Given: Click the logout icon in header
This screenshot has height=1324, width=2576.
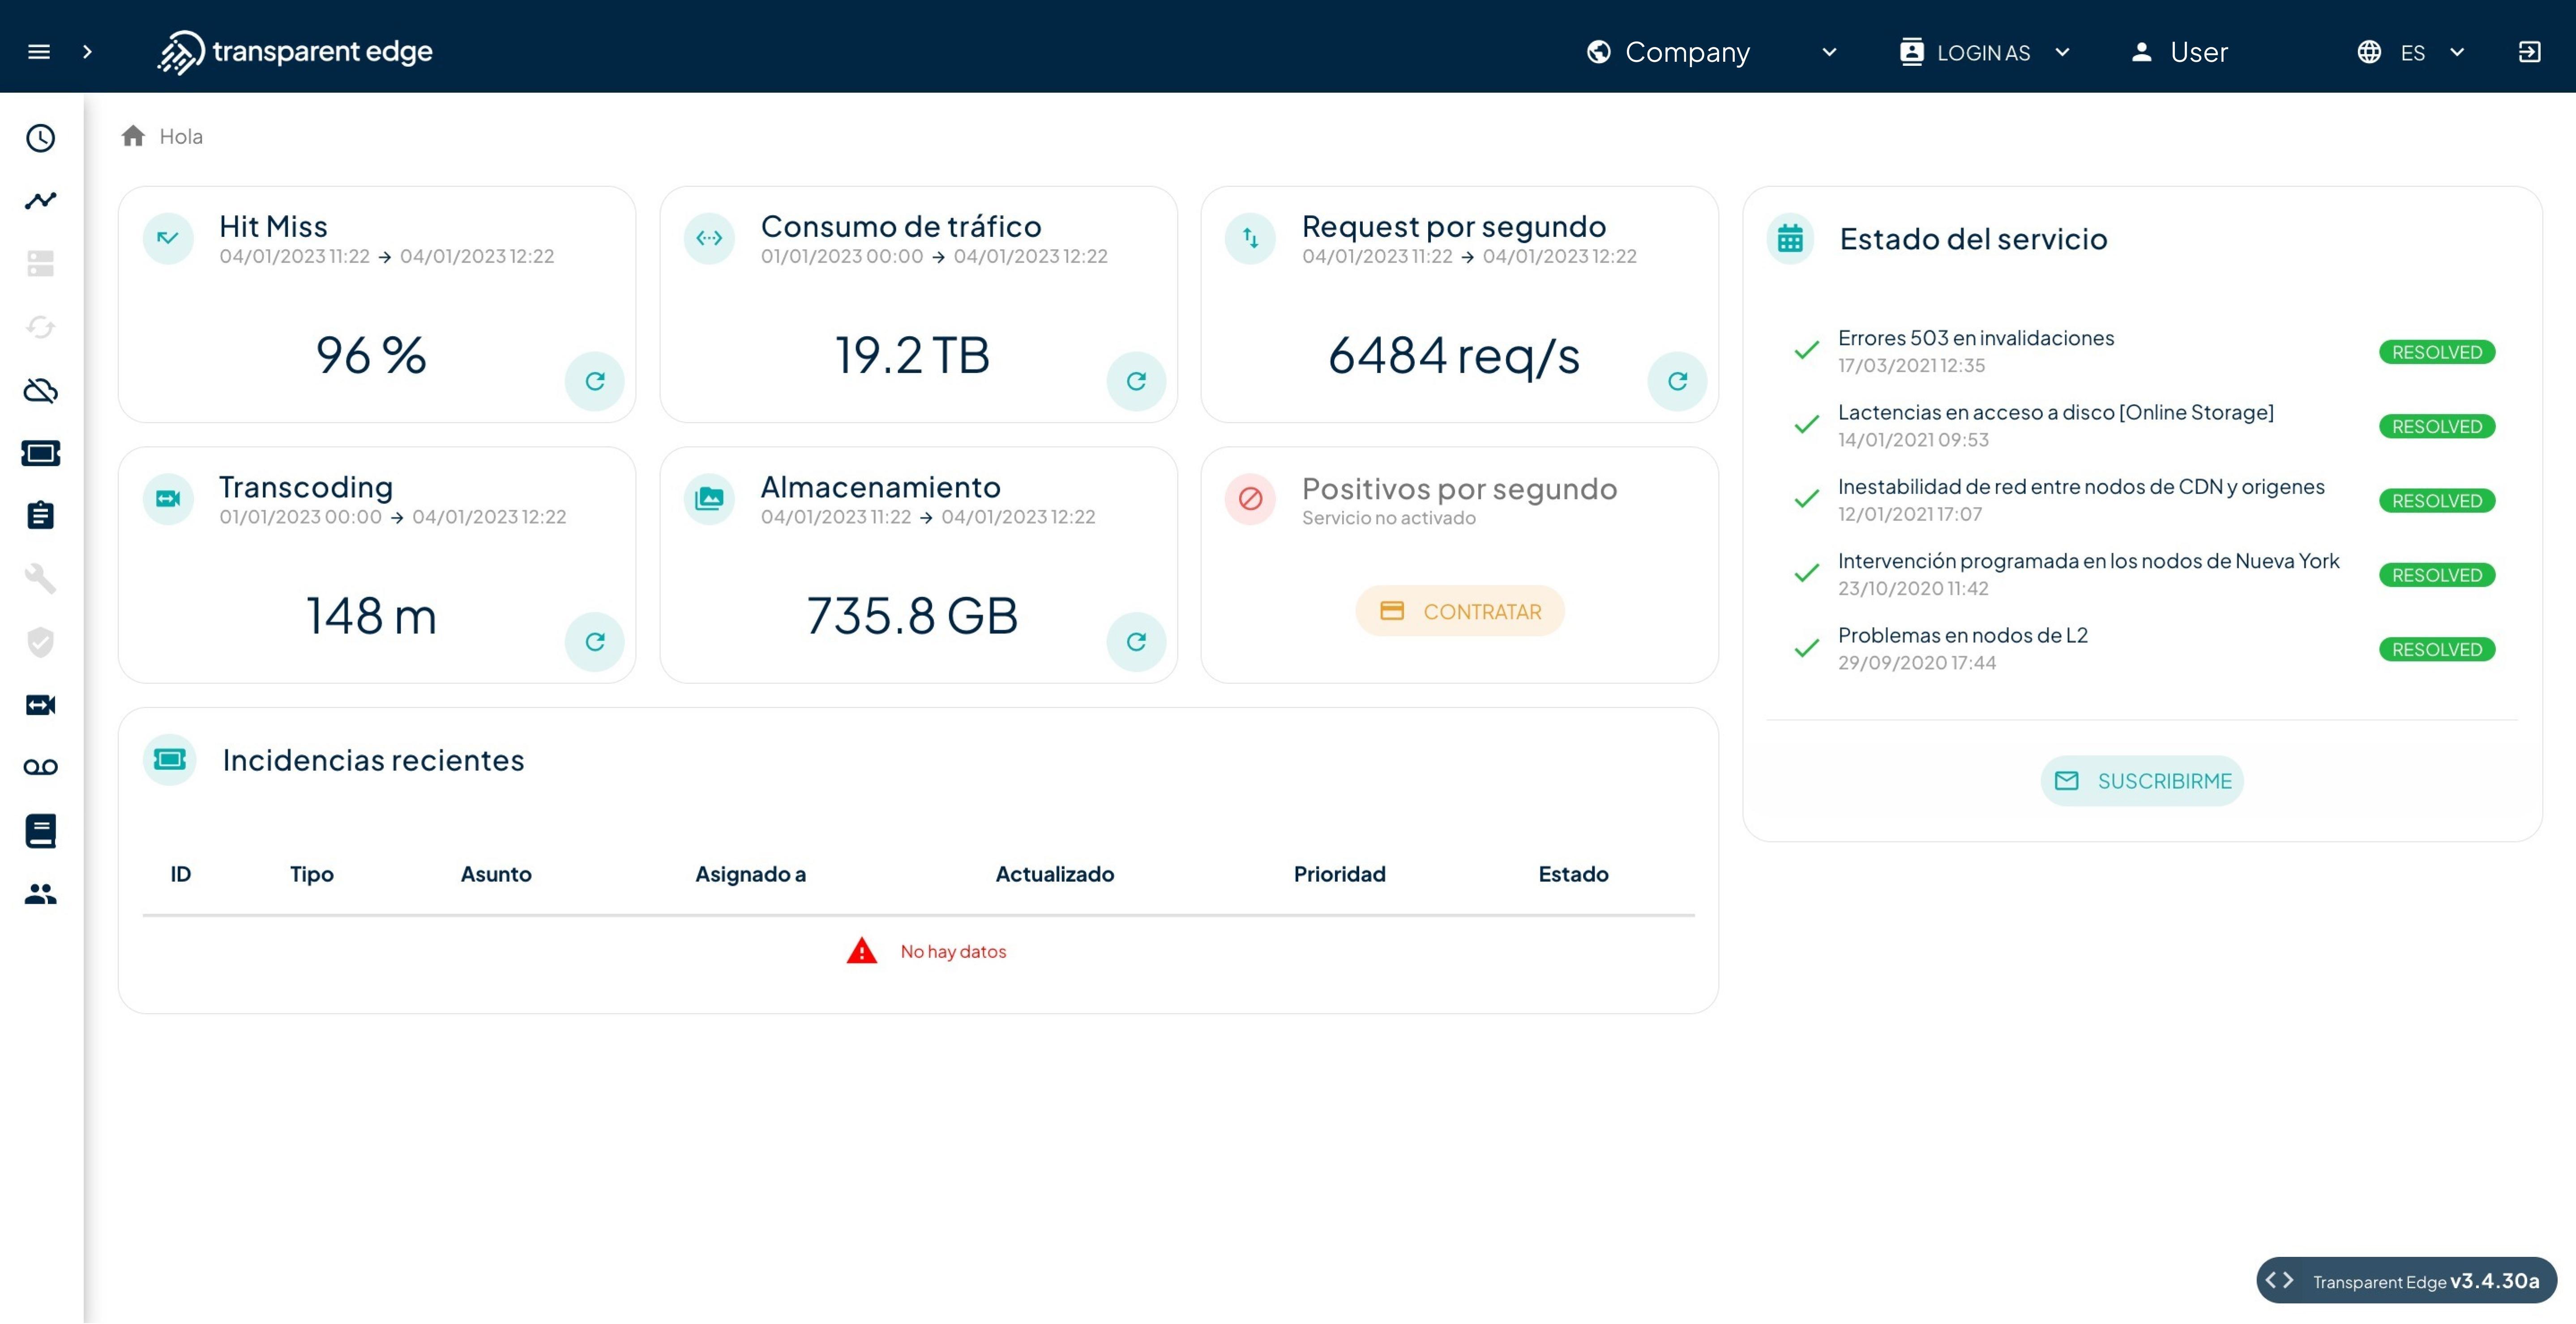Looking at the screenshot, I should [2529, 52].
